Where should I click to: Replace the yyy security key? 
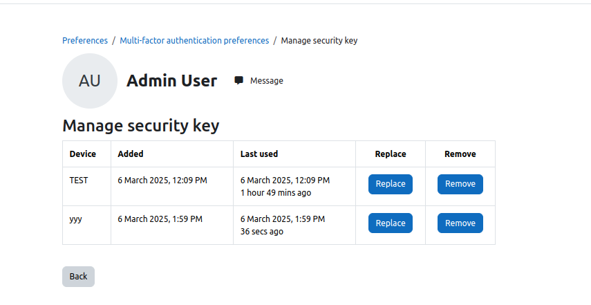click(390, 223)
